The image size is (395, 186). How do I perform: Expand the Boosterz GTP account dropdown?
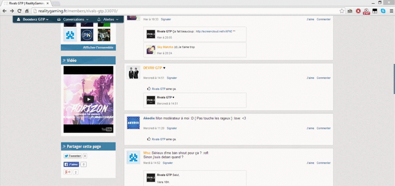coord(33,19)
